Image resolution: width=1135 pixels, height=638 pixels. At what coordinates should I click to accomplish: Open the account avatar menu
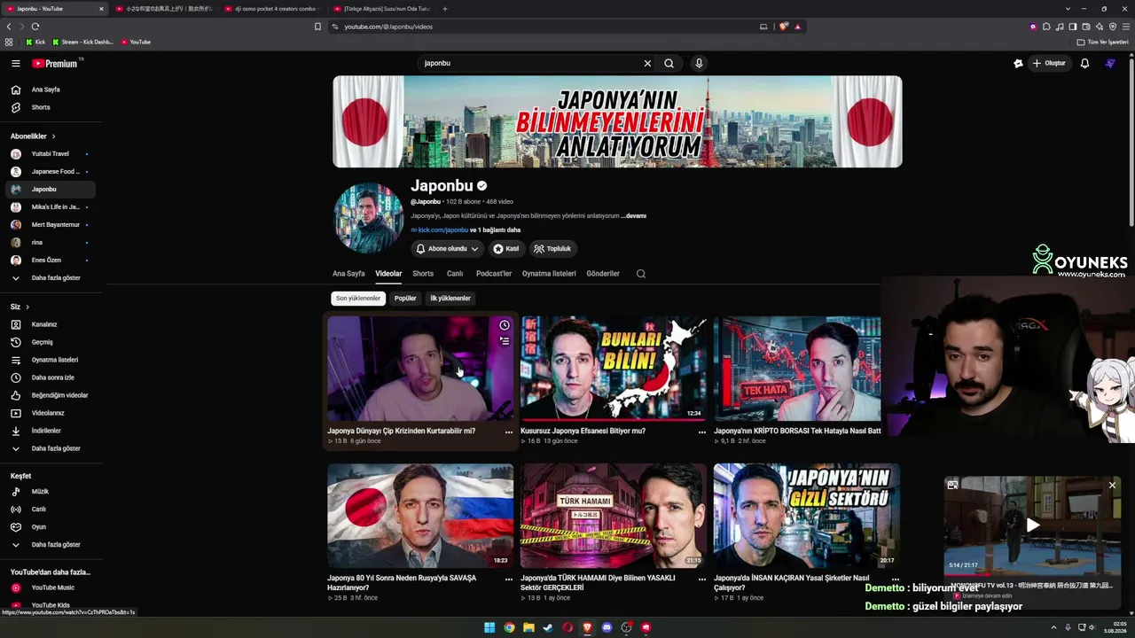pos(1110,64)
